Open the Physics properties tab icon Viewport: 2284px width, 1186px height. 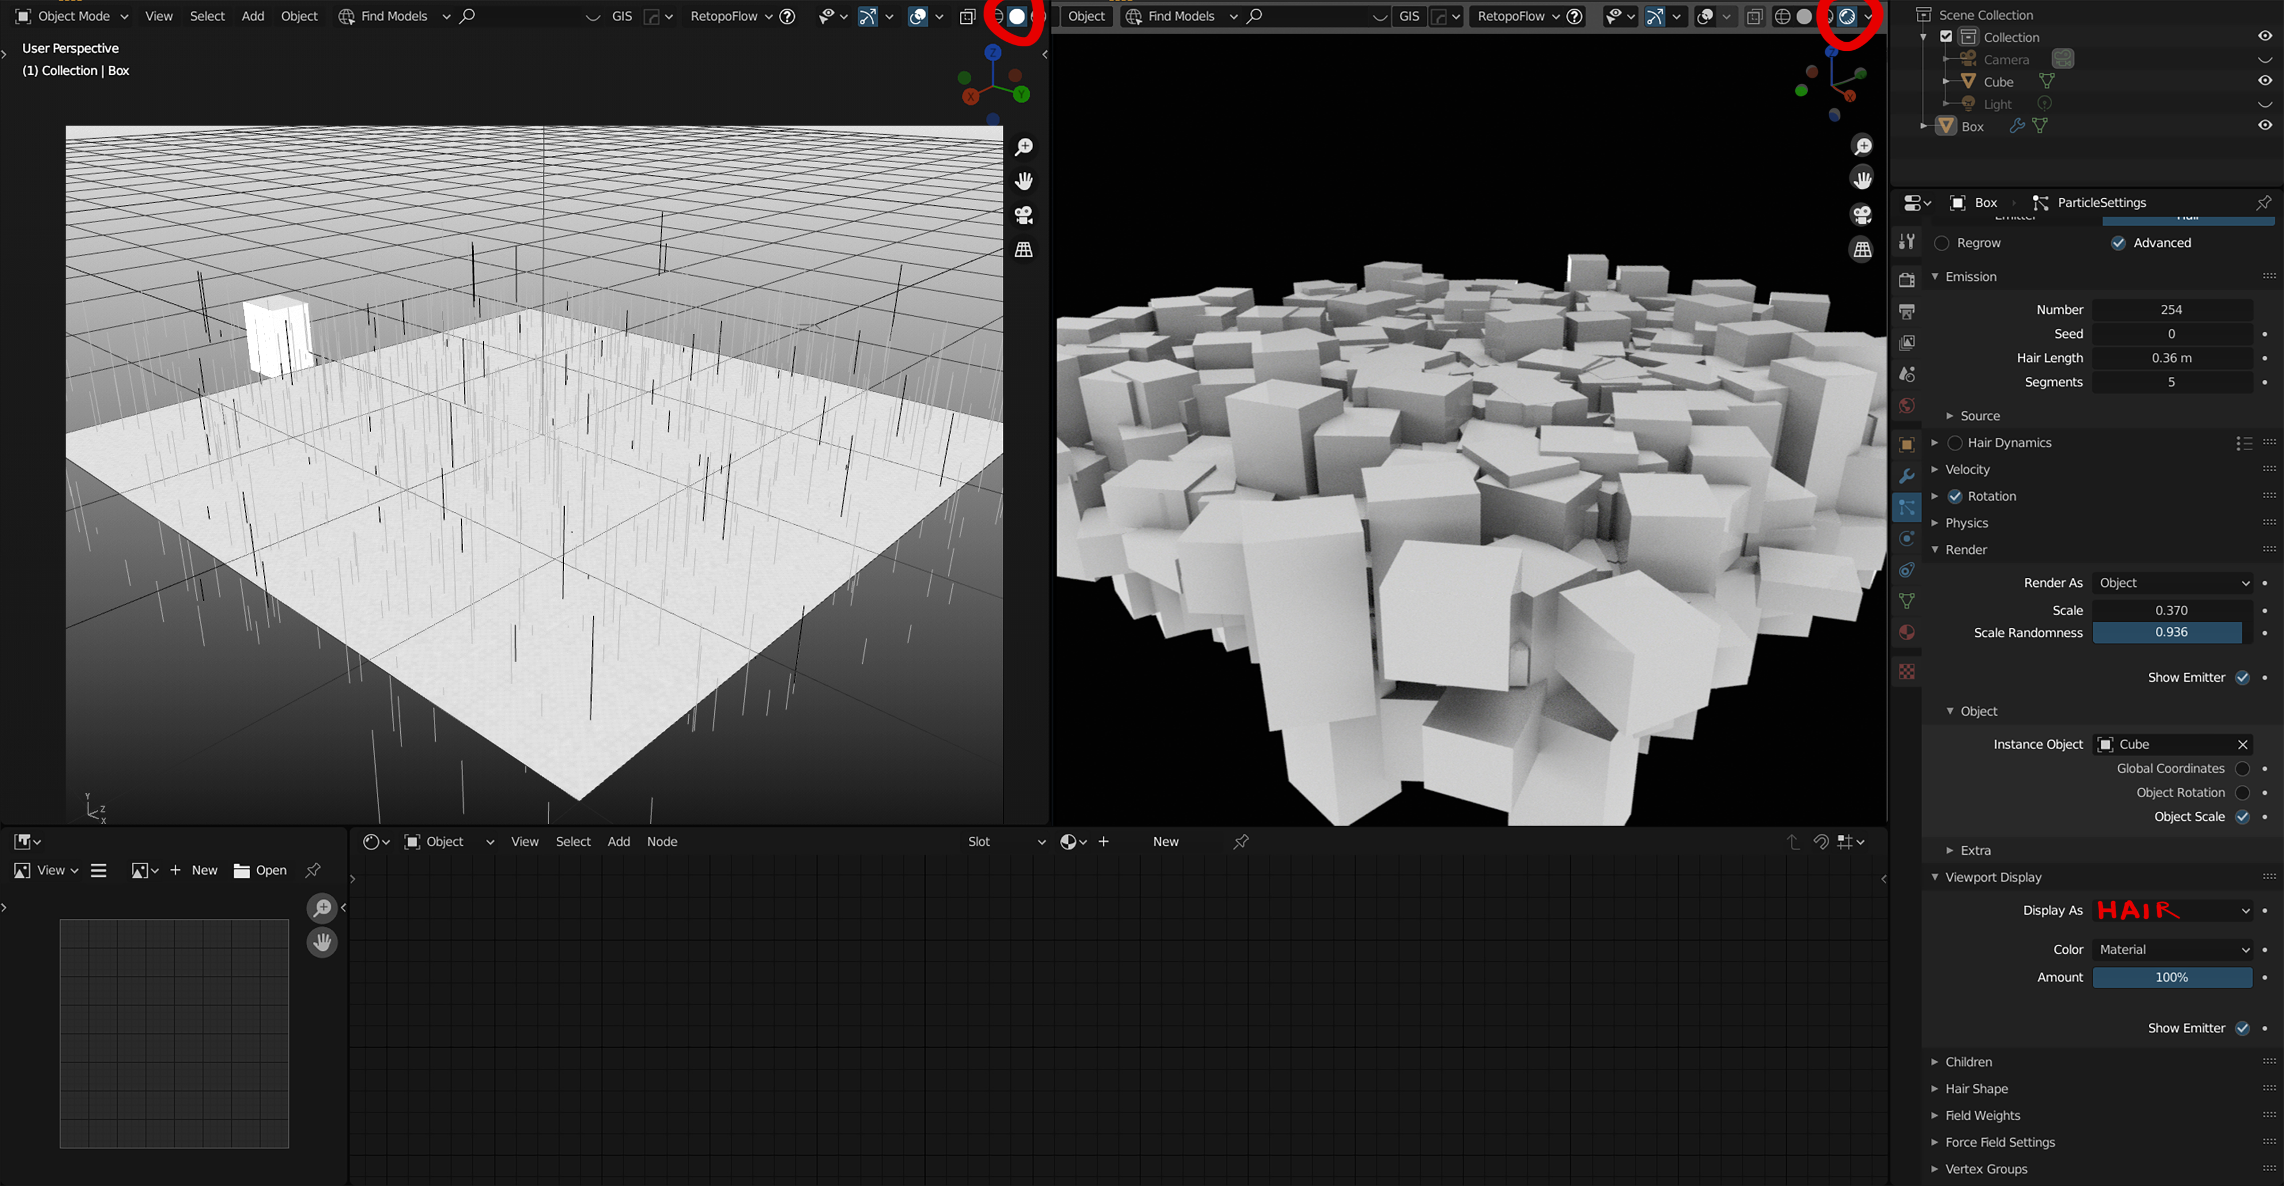[1907, 538]
